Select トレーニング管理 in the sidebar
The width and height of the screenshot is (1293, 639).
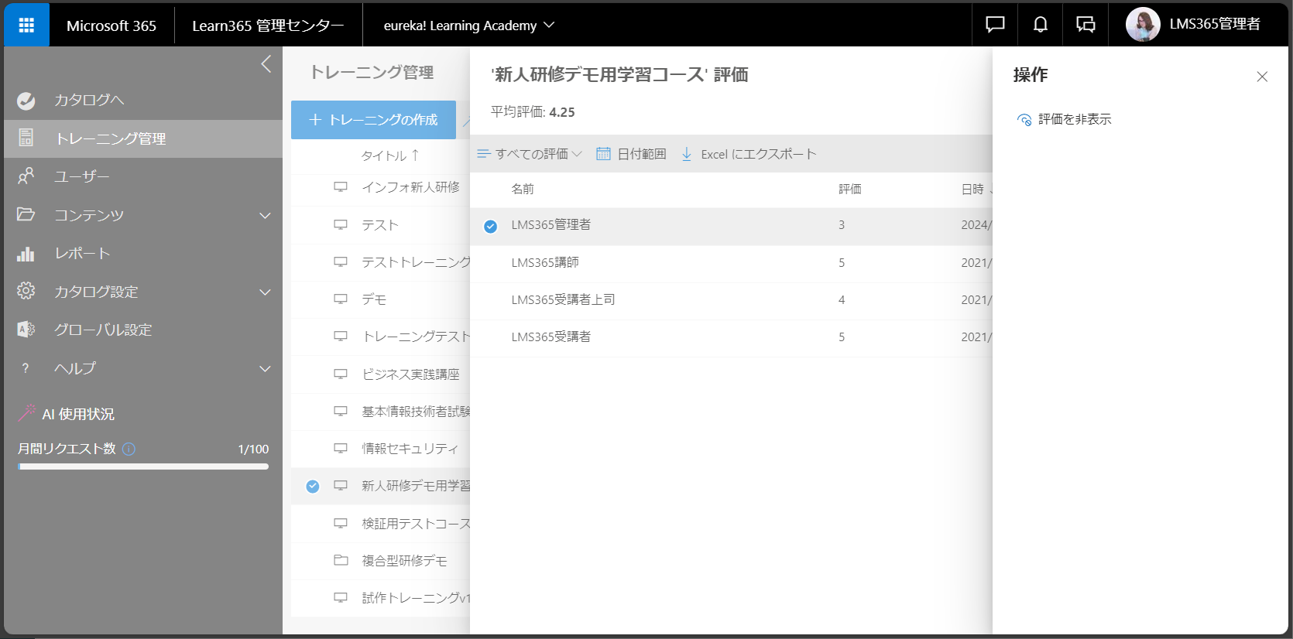click(x=143, y=138)
